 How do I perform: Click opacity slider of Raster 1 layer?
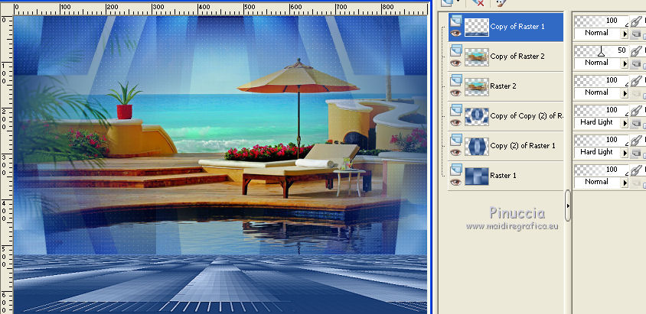[x=601, y=170]
